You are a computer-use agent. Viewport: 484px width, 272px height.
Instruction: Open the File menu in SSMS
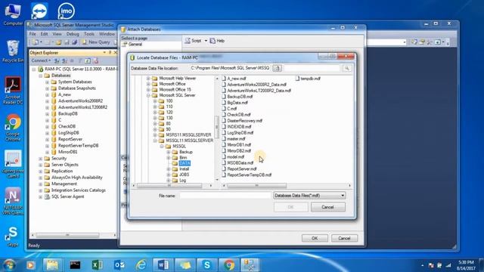click(x=33, y=34)
